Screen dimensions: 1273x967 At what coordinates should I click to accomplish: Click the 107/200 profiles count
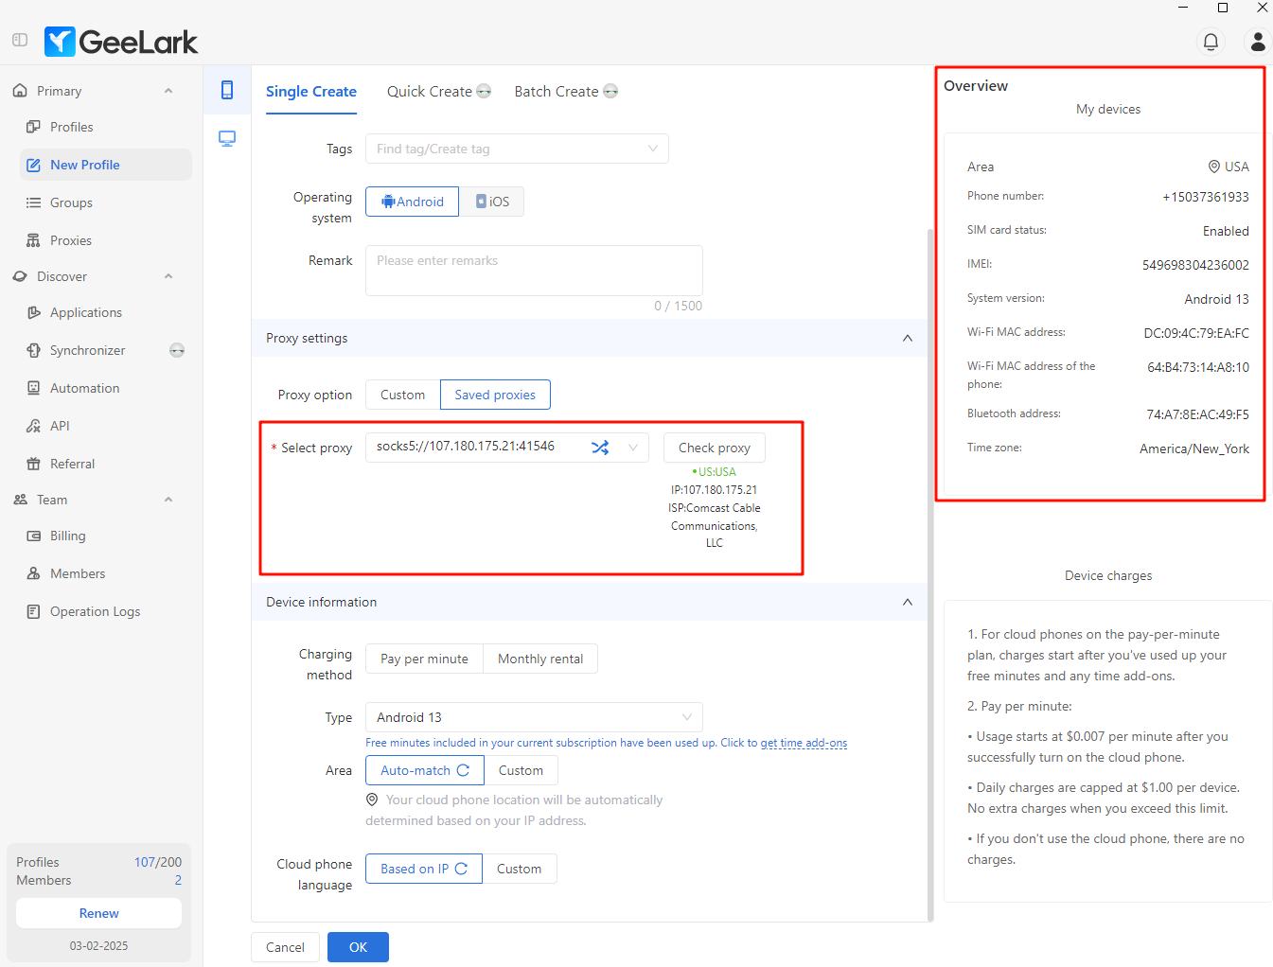click(158, 862)
